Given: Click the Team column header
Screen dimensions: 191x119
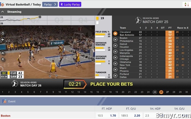Looking at the screenshot, I should pyautogui.click(x=123, y=28).
